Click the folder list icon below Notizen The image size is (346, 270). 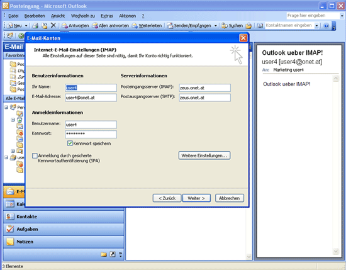pyautogui.click(x=104, y=254)
